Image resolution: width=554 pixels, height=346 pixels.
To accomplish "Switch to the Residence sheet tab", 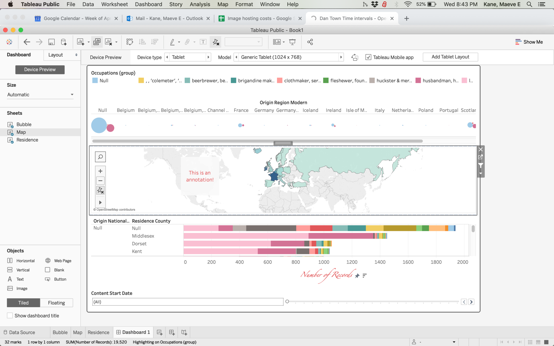I will [98, 332].
